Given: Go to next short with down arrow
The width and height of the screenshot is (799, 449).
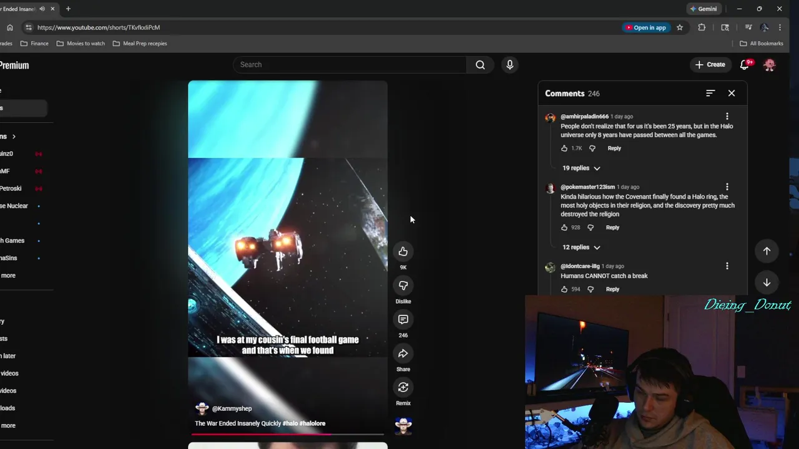Looking at the screenshot, I should (x=767, y=282).
